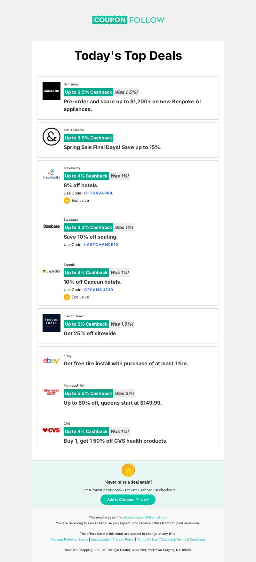The width and height of the screenshot is (256, 562).
Task: Open the Samsung brand logo
Action: (x=52, y=91)
